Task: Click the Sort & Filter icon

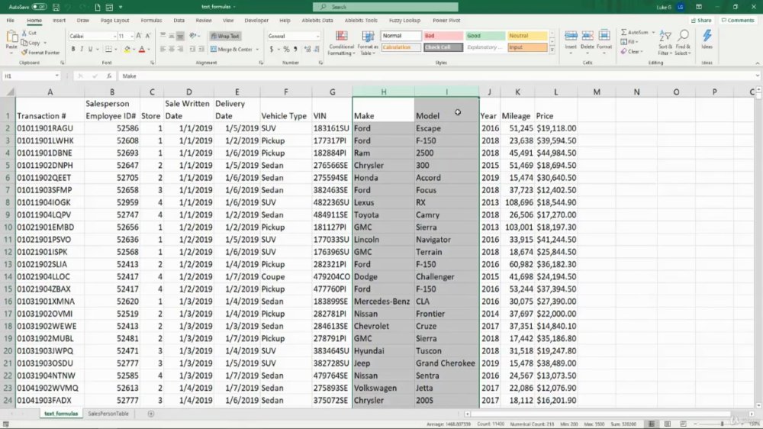Action: (x=665, y=36)
